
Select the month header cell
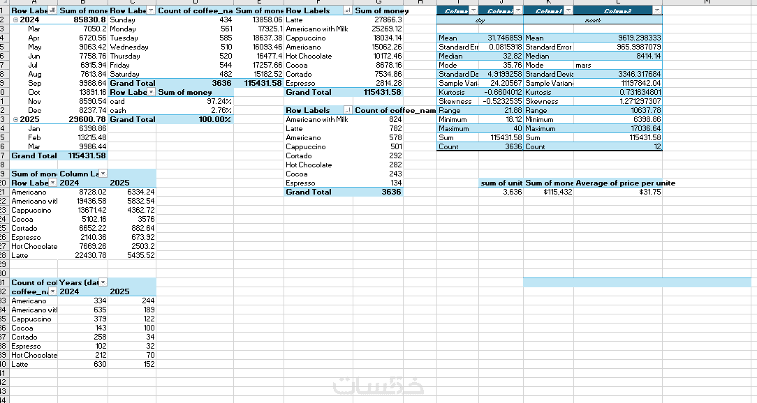coord(593,20)
